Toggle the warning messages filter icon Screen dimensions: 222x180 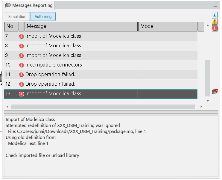(x=215, y=22)
